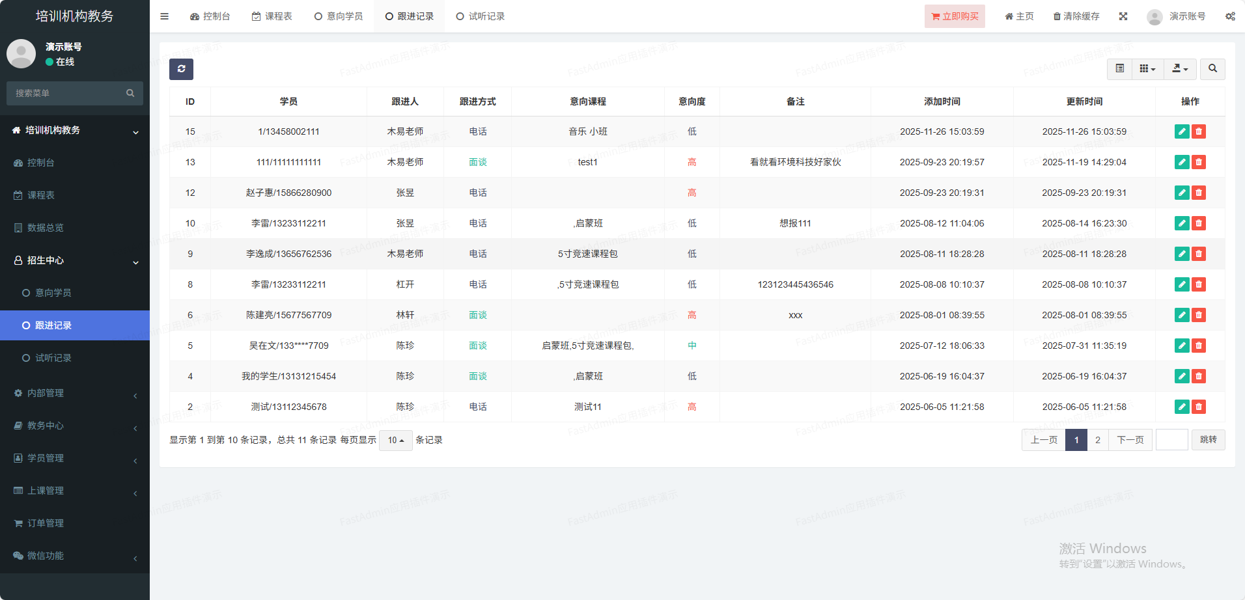
Task: Expand the 内部管理 sidebar menu
Action: coord(75,393)
